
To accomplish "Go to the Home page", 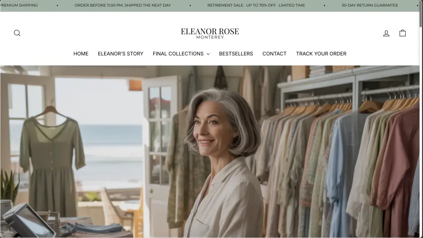I will (x=81, y=54).
